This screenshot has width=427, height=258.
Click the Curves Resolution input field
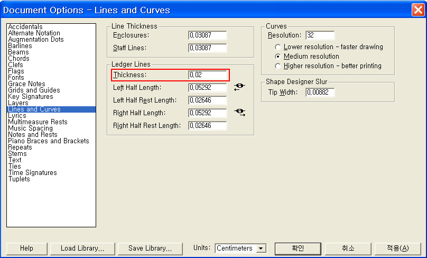pyautogui.click(x=320, y=35)
